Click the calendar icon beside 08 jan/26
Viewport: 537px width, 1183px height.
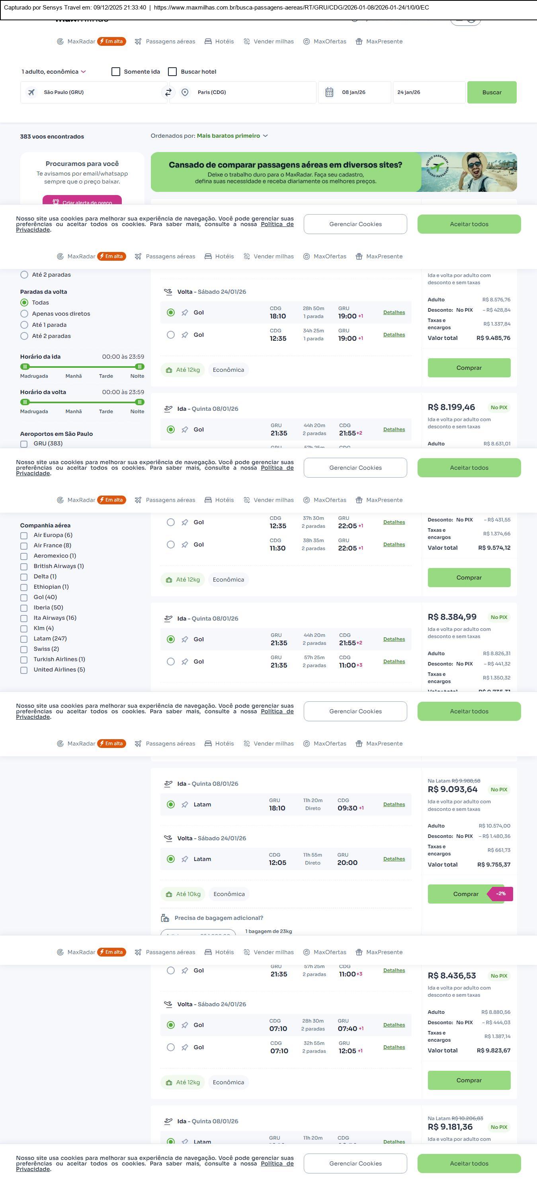(x=329, y=92)
